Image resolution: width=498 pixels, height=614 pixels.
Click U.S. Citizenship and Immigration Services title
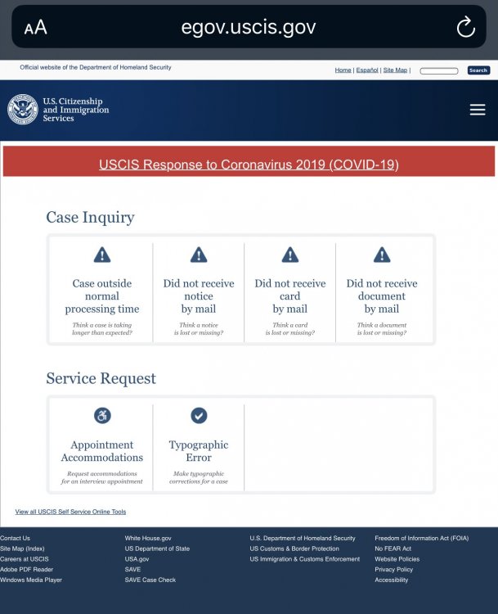[x=76, y=110]
